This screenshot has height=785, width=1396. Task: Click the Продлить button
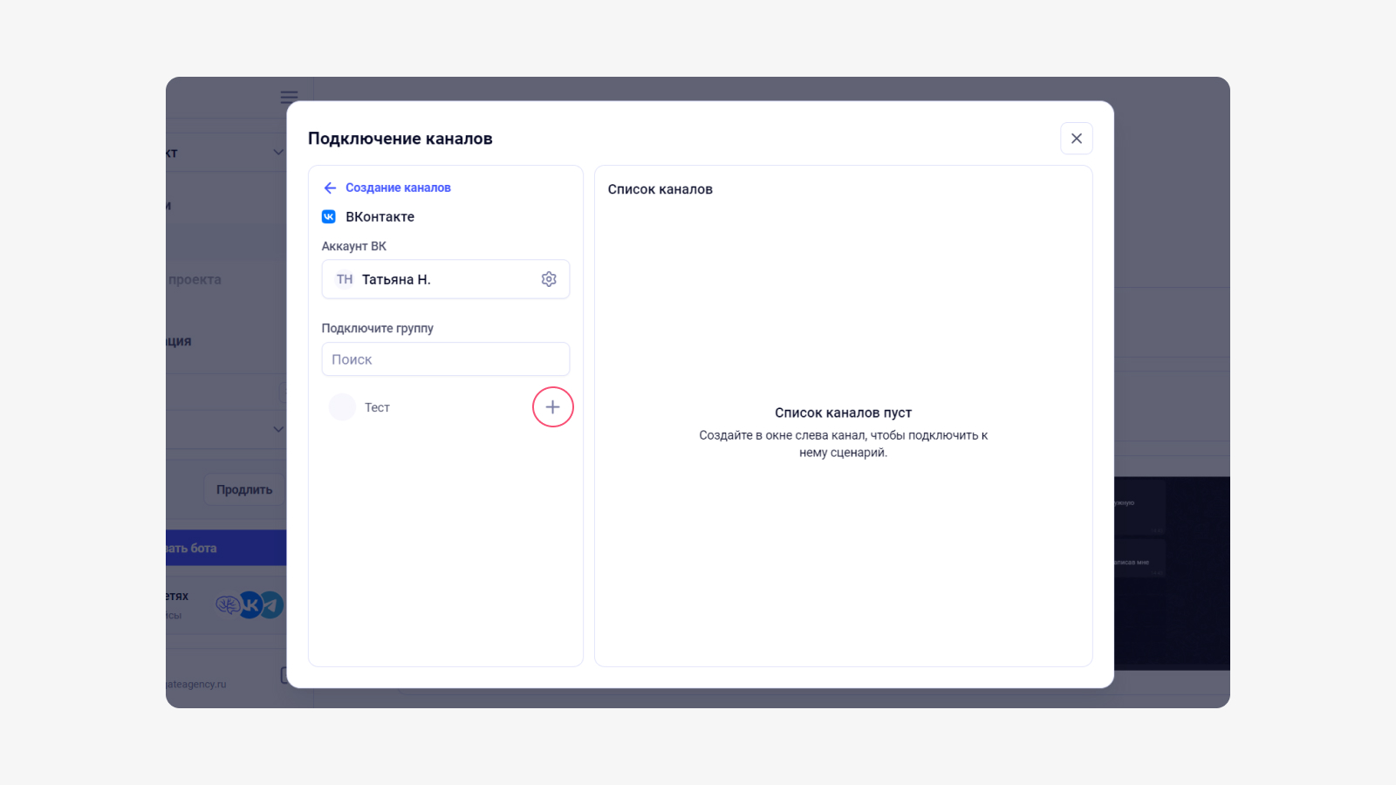click(244, 489)
